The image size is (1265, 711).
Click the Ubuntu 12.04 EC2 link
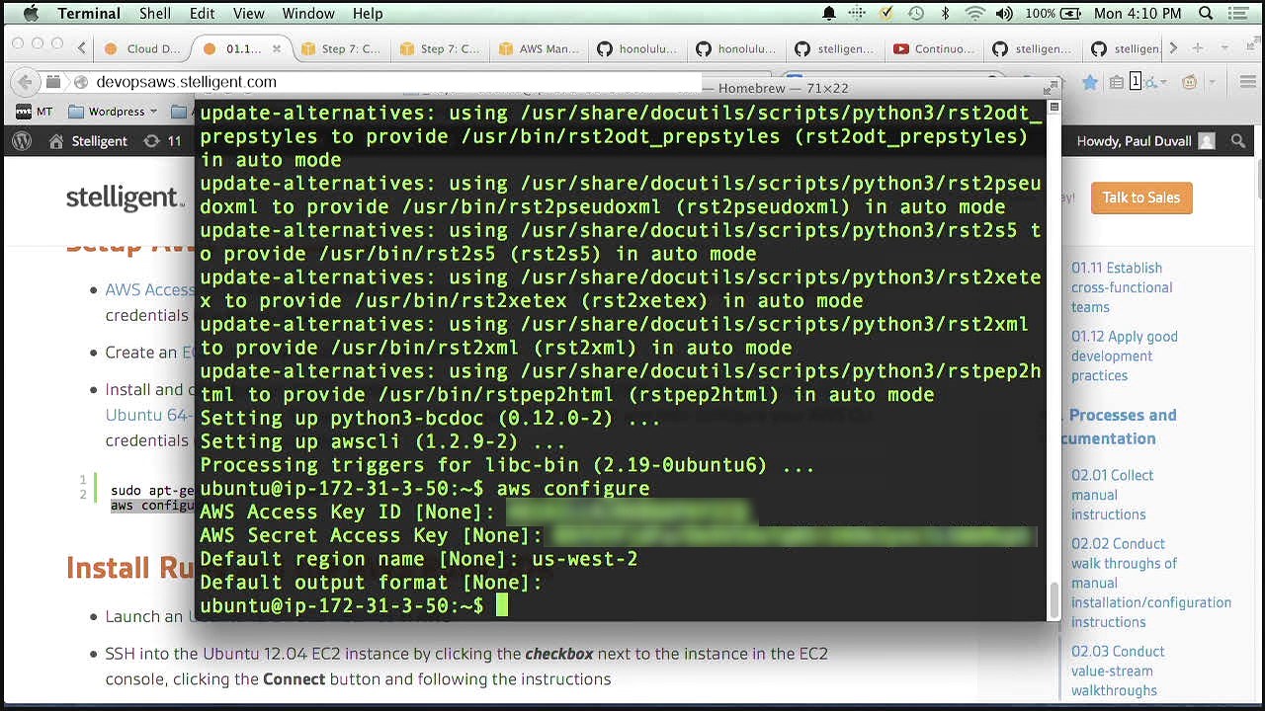(267, 654)
